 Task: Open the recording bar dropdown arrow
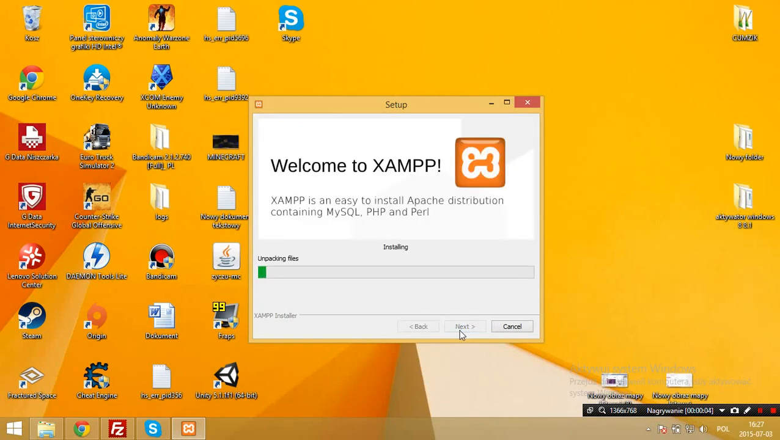pos(722,411)
